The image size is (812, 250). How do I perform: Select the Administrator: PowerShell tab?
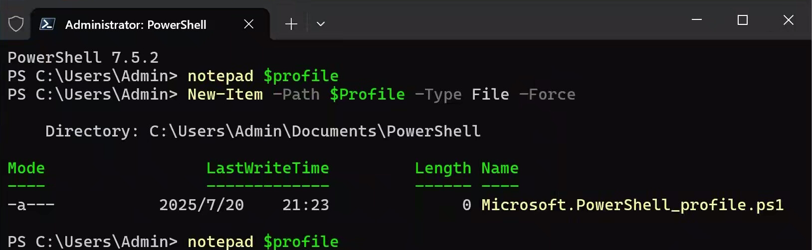coord(136,24)
